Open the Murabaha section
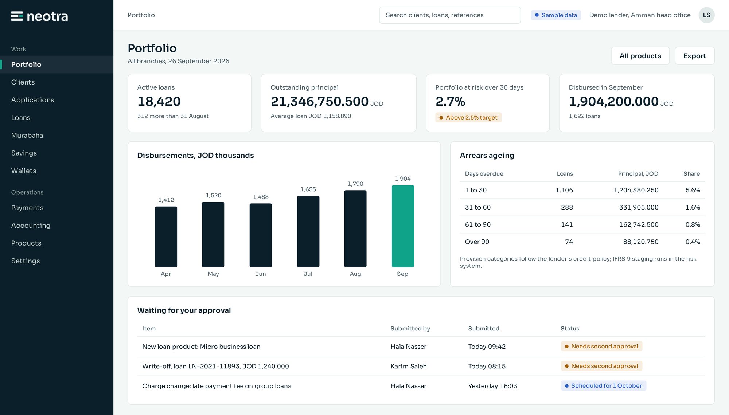729x415 pixels. tap(56, 135)
